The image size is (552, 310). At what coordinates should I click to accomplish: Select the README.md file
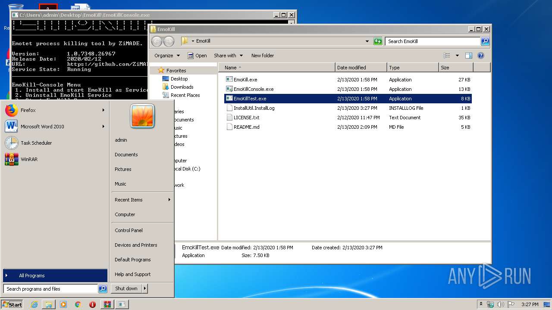348,127
